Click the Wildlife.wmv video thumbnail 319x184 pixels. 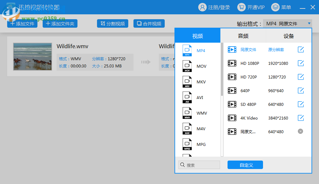[x=33, y=57]
